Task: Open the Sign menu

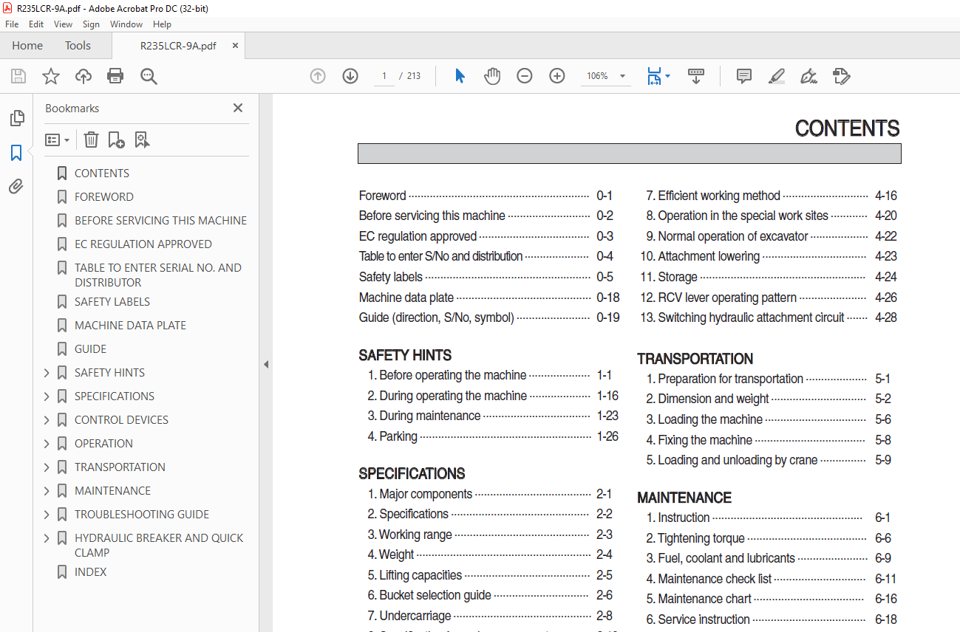Action: [x=91, y=24]
